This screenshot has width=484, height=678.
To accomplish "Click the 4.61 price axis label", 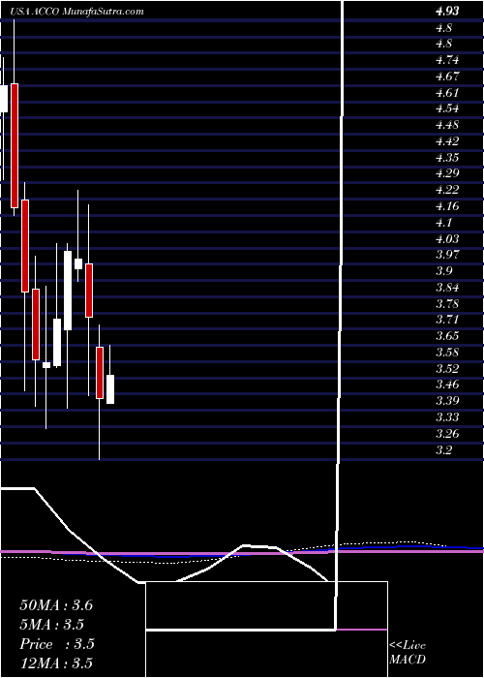I will (x=447, y=93).
